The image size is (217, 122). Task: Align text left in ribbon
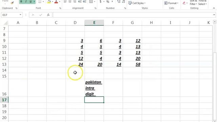[65, 2]
